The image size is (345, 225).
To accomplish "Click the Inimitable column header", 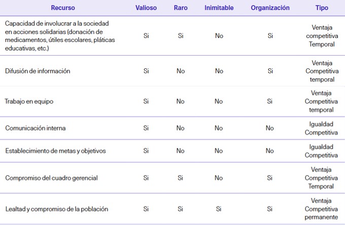I will (x=219, y=8).
